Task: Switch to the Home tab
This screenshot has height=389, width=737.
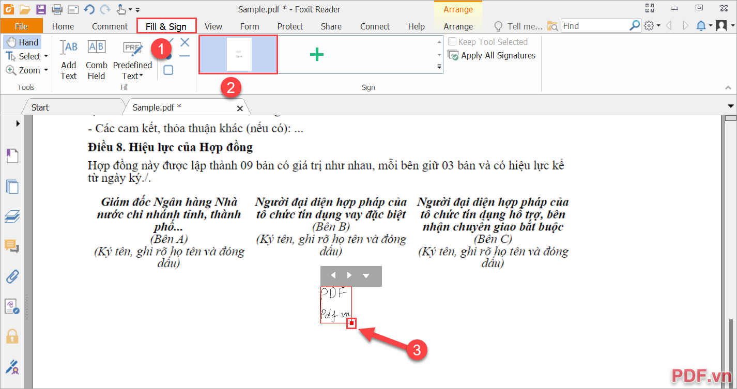Action: [63, 26]
